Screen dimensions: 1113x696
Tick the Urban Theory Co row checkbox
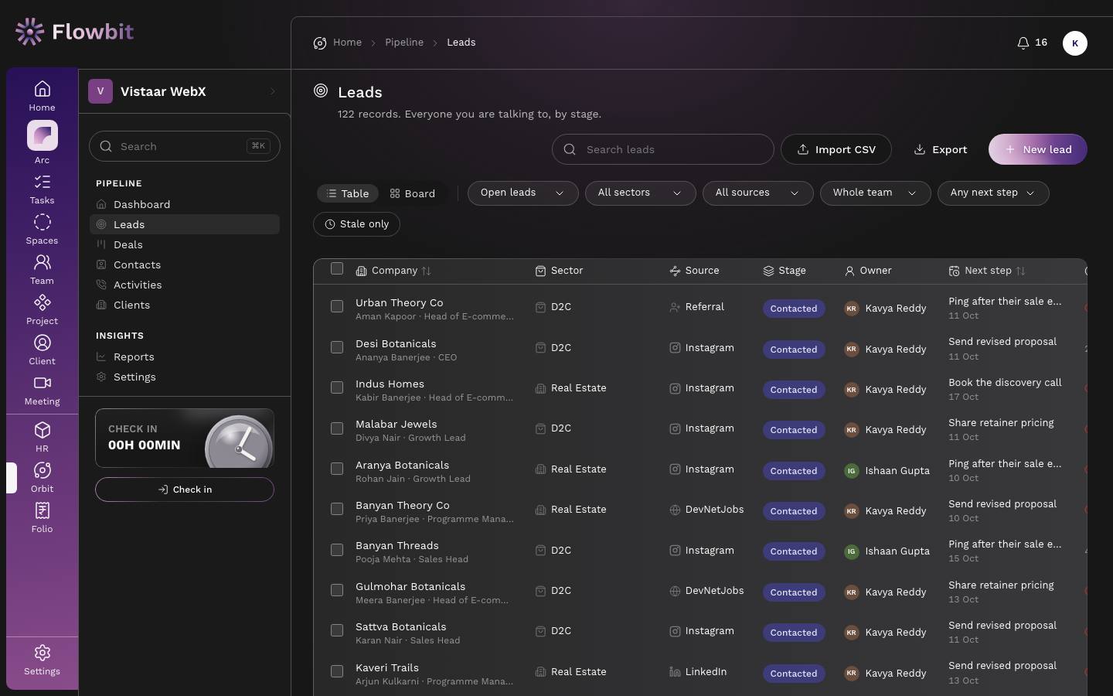tap(337, 306)
